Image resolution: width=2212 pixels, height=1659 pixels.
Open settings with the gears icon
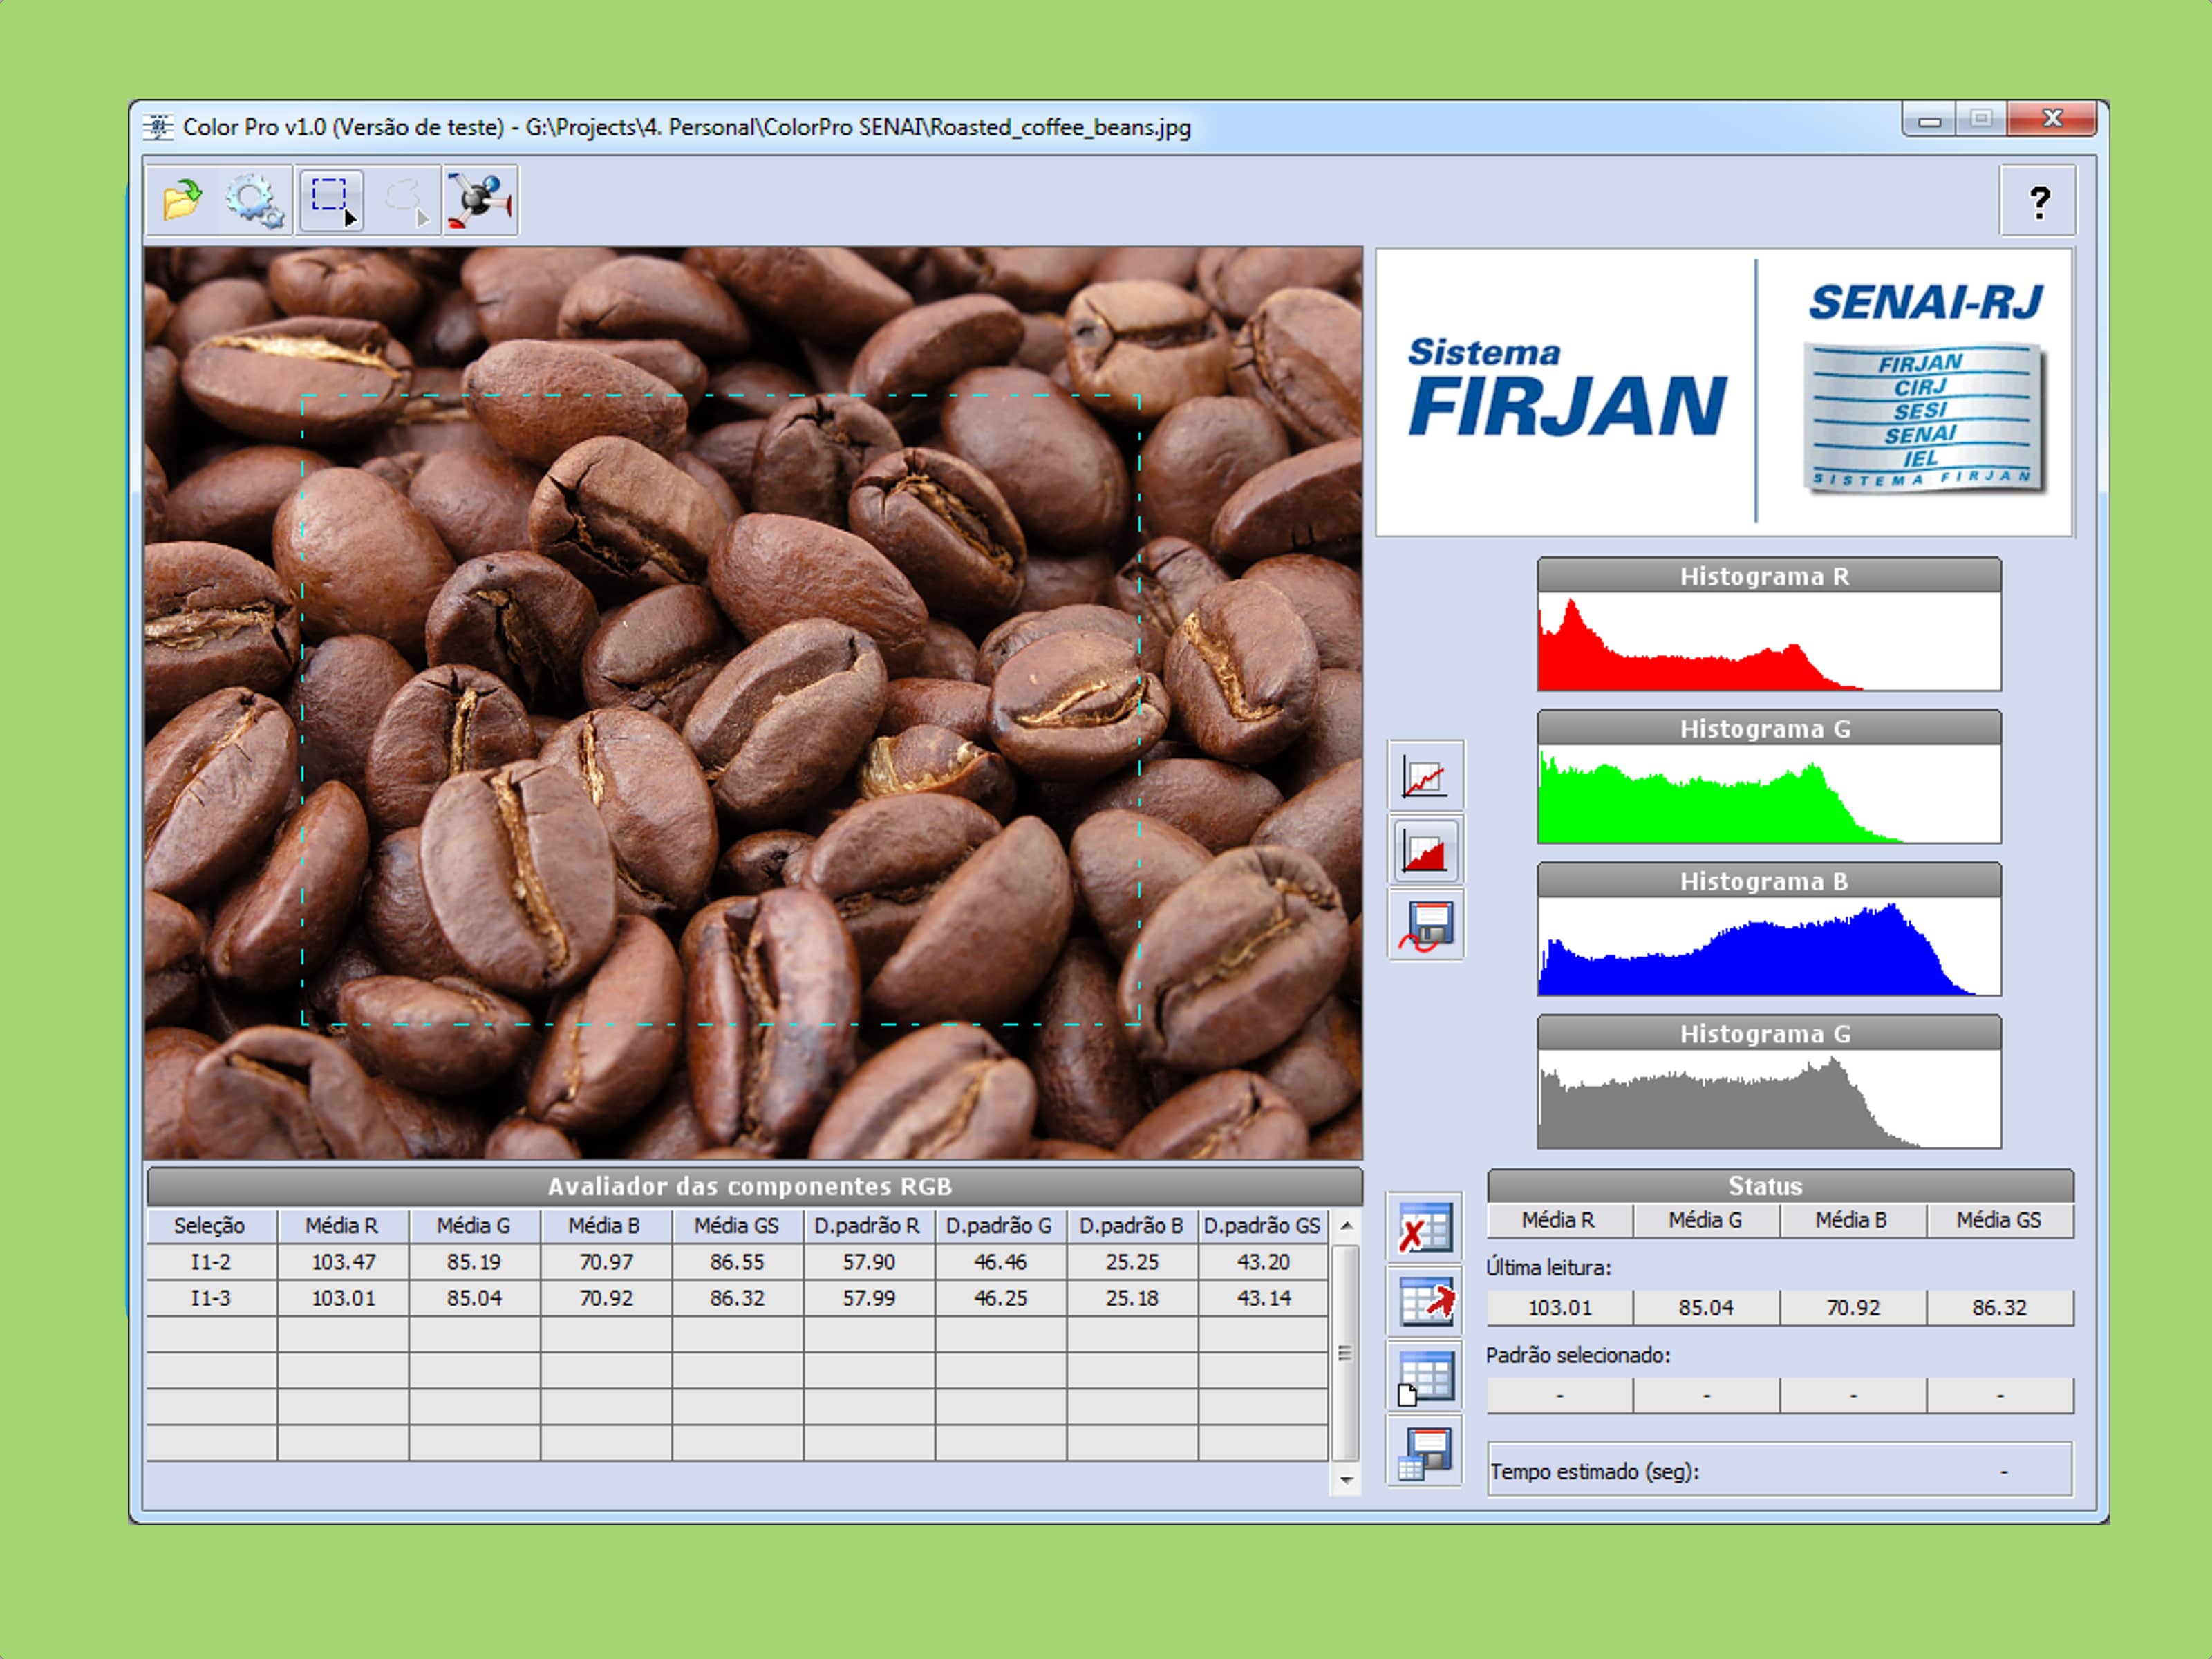(x=254, y=200)
